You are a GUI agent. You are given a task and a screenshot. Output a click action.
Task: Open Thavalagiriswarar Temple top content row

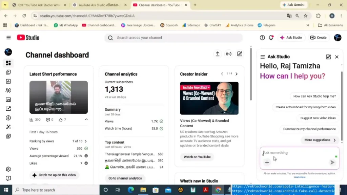click(134, 154)
